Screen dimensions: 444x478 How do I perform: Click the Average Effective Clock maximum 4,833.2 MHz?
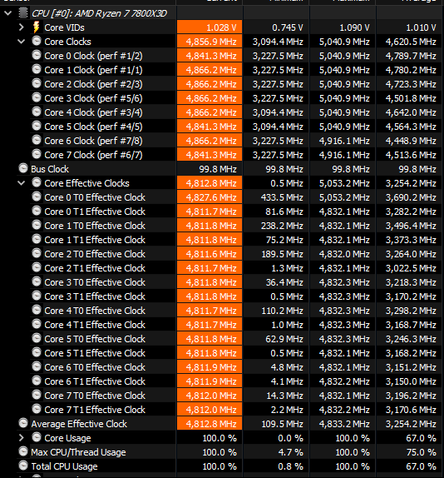[x=344, y=424]
